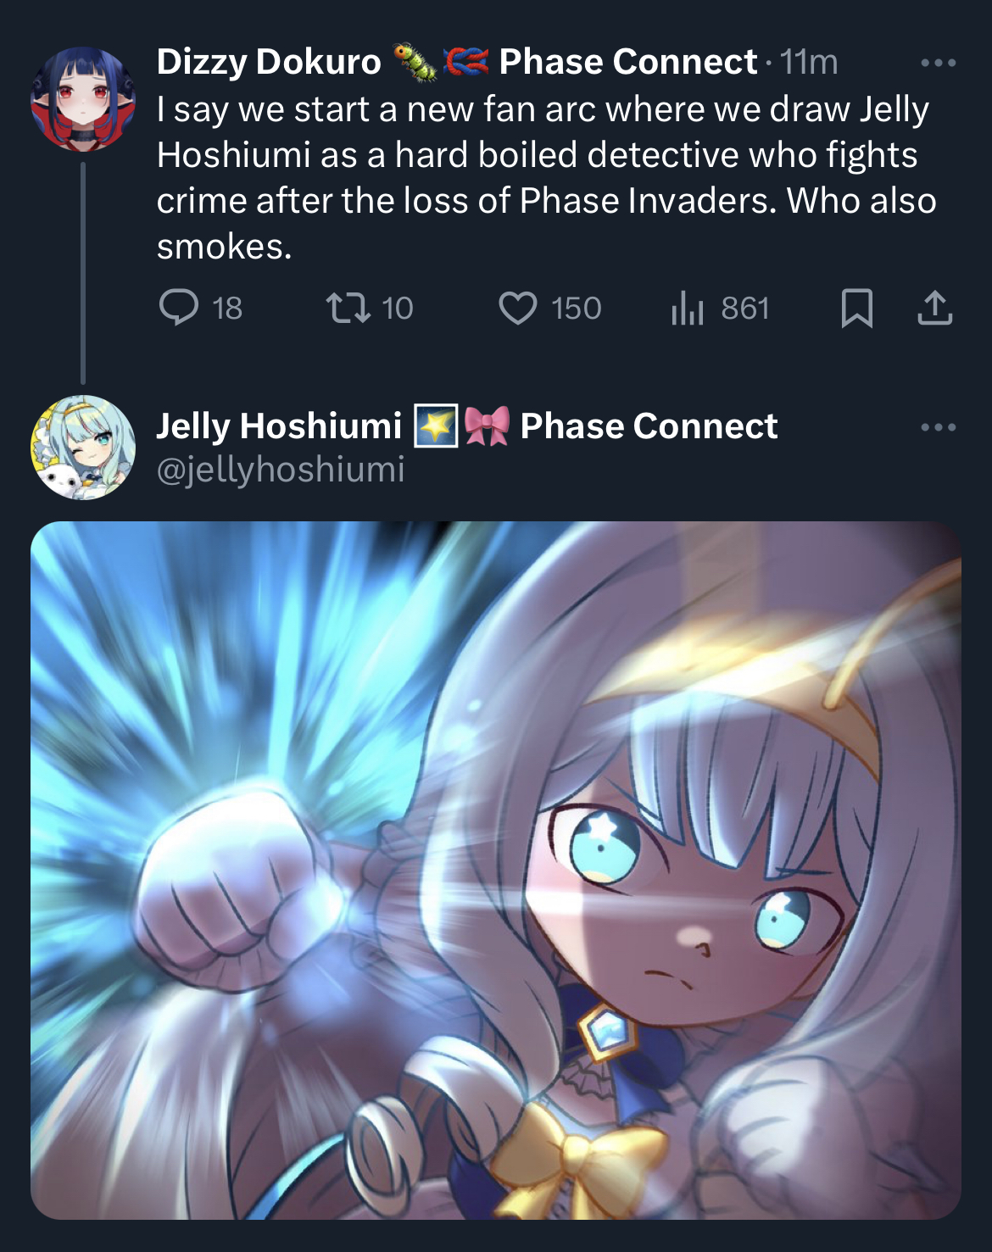The width and height of the screenshot is (992, 1252).
Task: Open more options on Dizzy Dokuro's tweet
Action: 938,63
